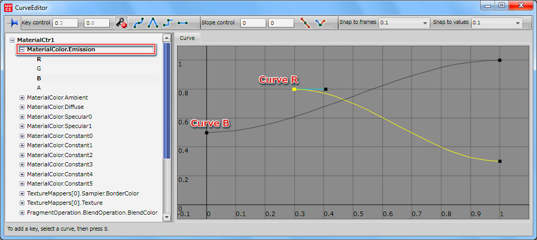Screen dimensions: 537x240
Task: Choose the step interpolation icon
Action: click(x=168, y=23)
